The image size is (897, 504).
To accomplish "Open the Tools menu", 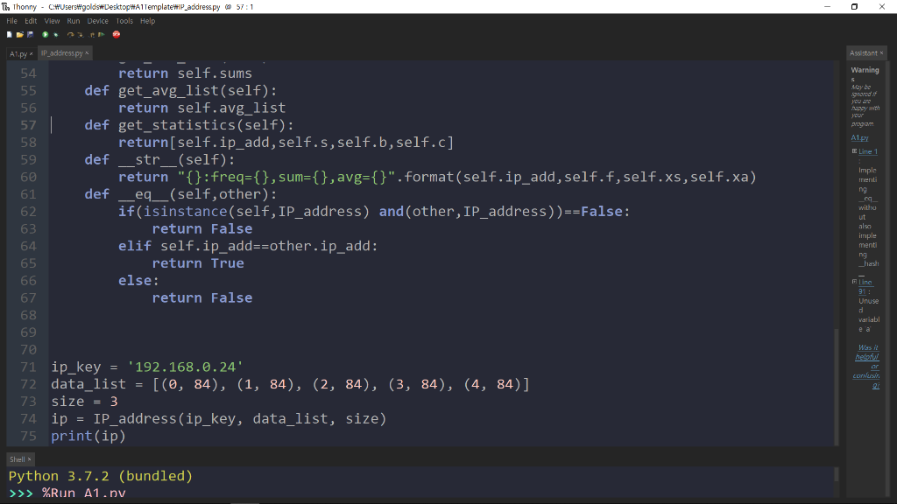I will (x=124, y=20).
